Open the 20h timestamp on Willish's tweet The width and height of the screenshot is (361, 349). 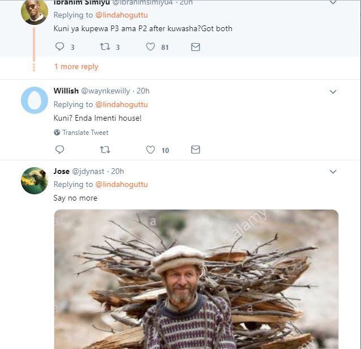(143, 91)
